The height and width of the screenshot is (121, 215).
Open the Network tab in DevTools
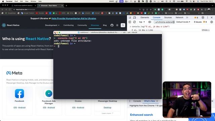point(179,17)
